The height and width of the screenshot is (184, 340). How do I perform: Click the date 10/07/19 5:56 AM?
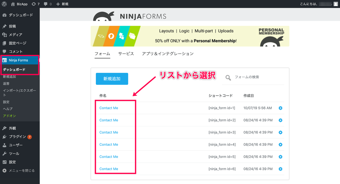(258, 108)
